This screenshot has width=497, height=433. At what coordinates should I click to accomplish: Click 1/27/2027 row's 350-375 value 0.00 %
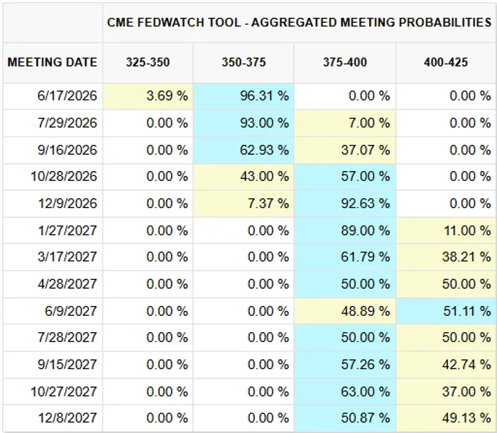244,231
